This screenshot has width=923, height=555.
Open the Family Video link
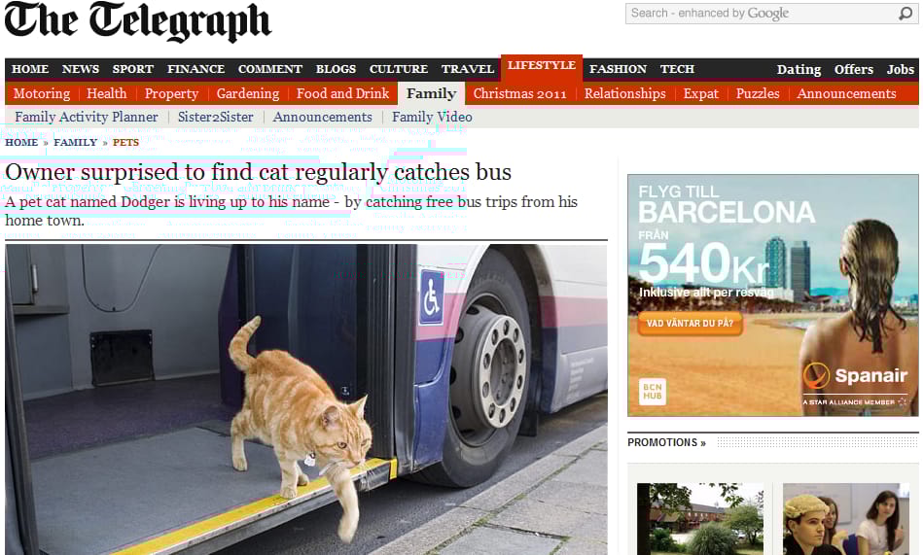click(432, 117)
